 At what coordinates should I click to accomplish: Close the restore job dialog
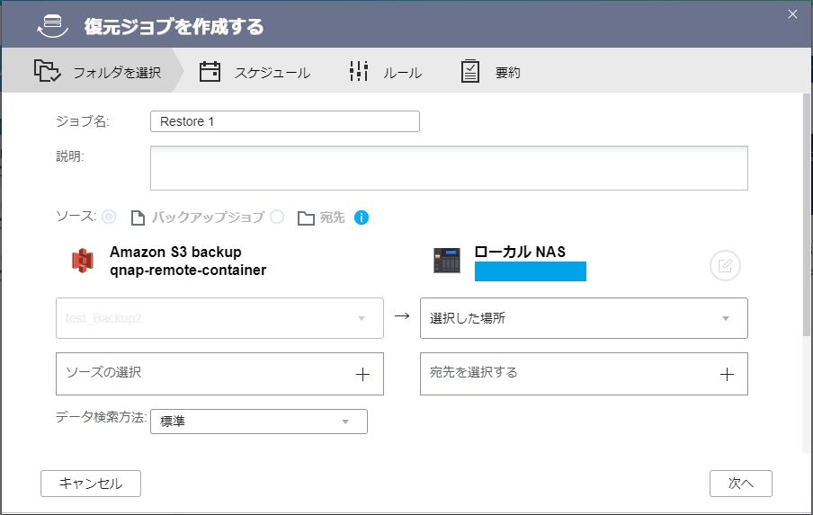click(x=793, y=14)
